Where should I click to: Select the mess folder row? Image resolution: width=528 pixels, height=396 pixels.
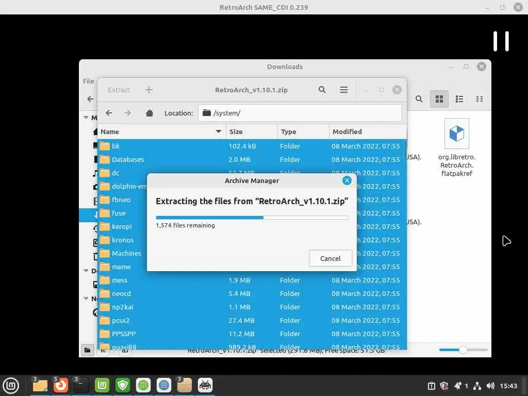click(252, 280)
